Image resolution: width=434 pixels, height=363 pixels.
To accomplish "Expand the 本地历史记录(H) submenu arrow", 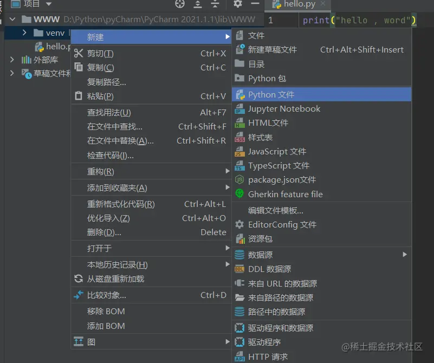I will click(x=228, y=264).
